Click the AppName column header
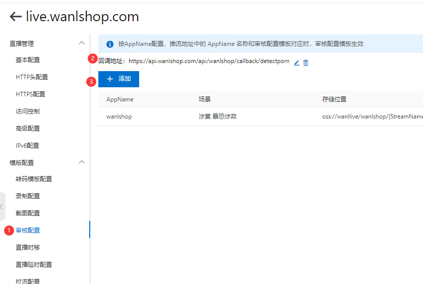This screenshot has height=284, width=423. tap(120, 99)
